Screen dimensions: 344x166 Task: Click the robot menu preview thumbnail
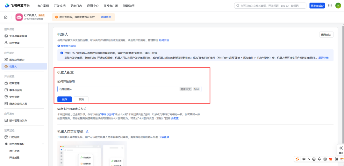92,154
